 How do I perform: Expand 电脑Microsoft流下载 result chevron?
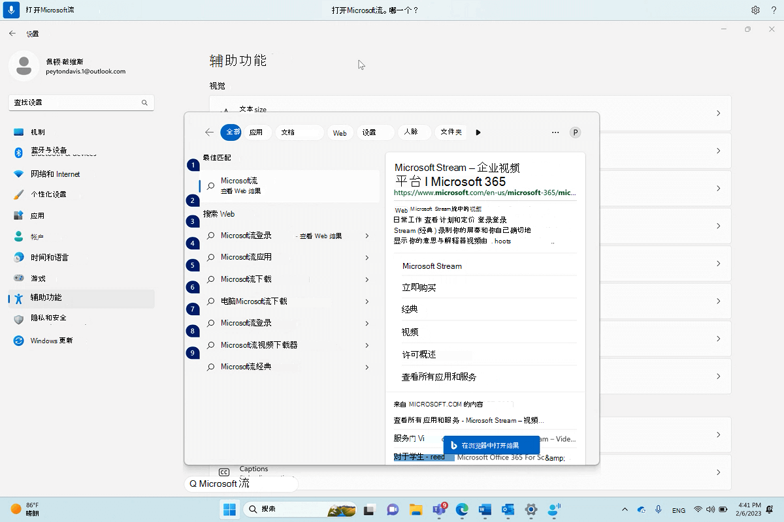click(x=367, y=301)
